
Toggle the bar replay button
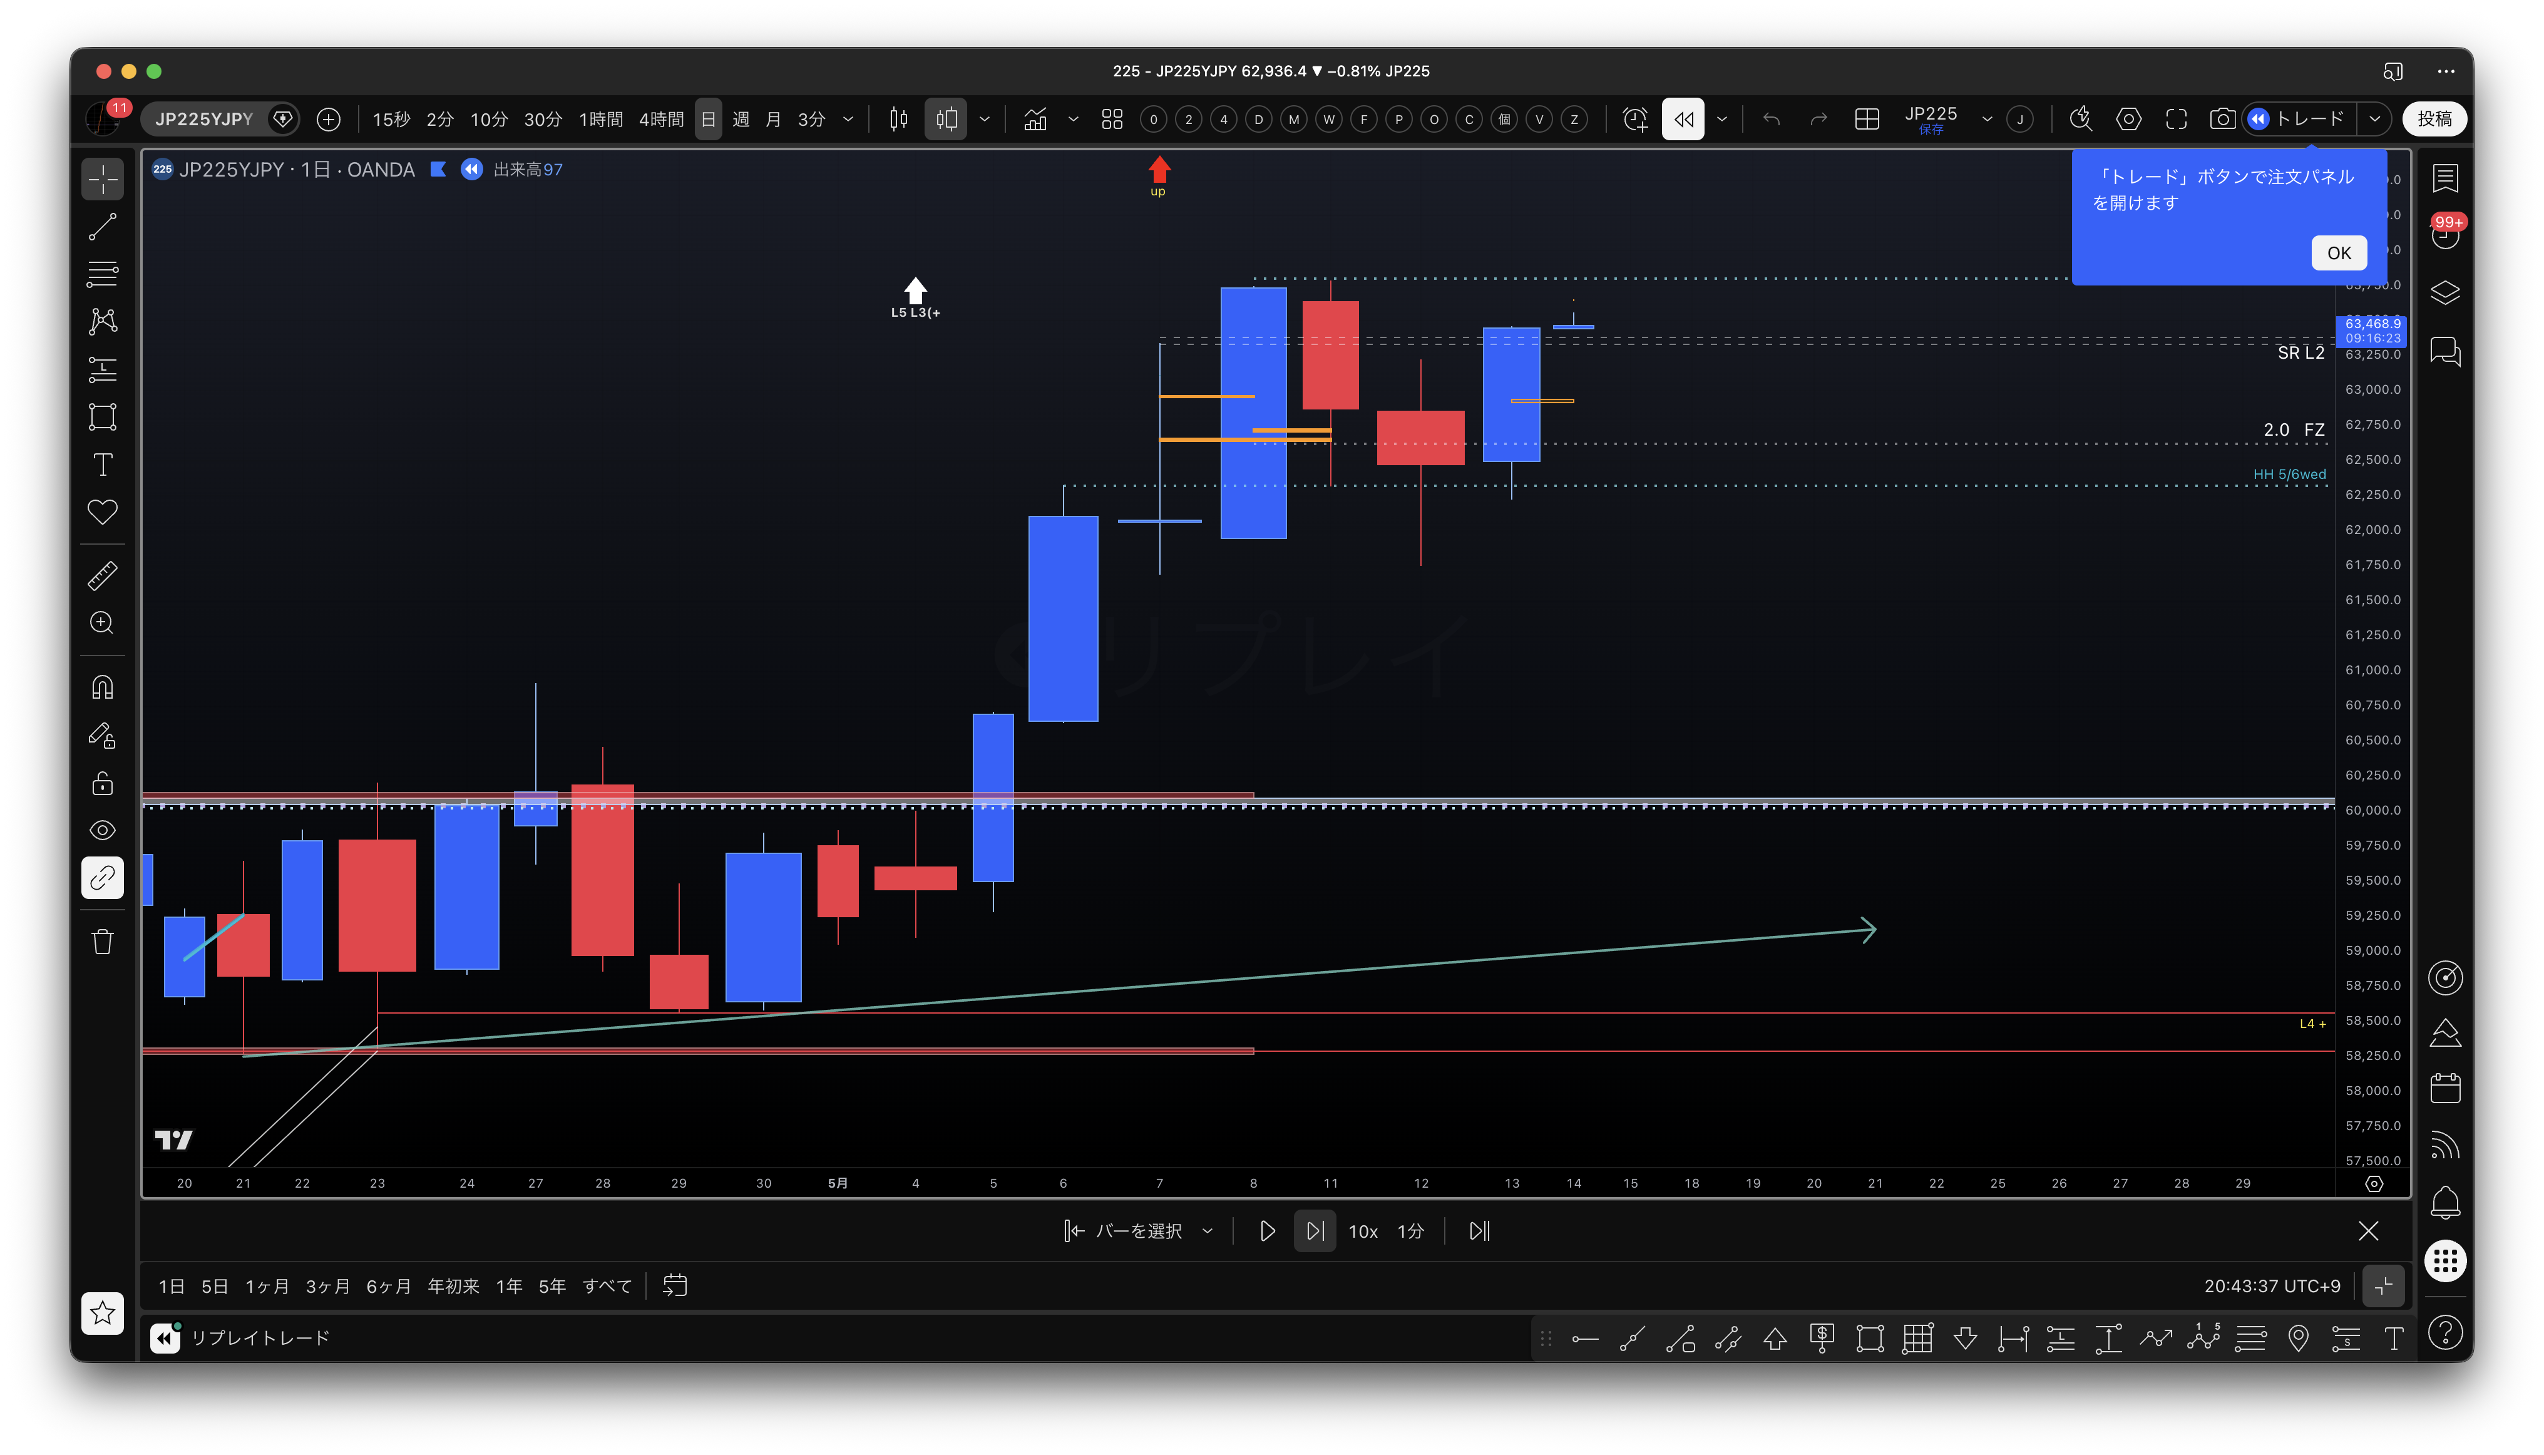tap(1683, 119)
